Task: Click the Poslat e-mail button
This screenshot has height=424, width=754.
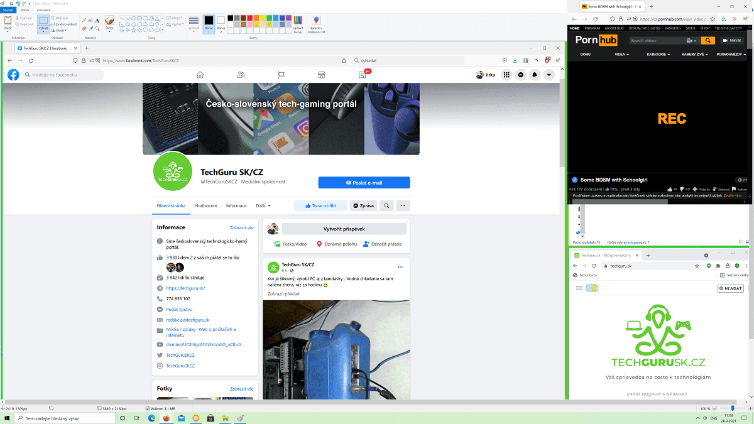Action: [364, 182]
